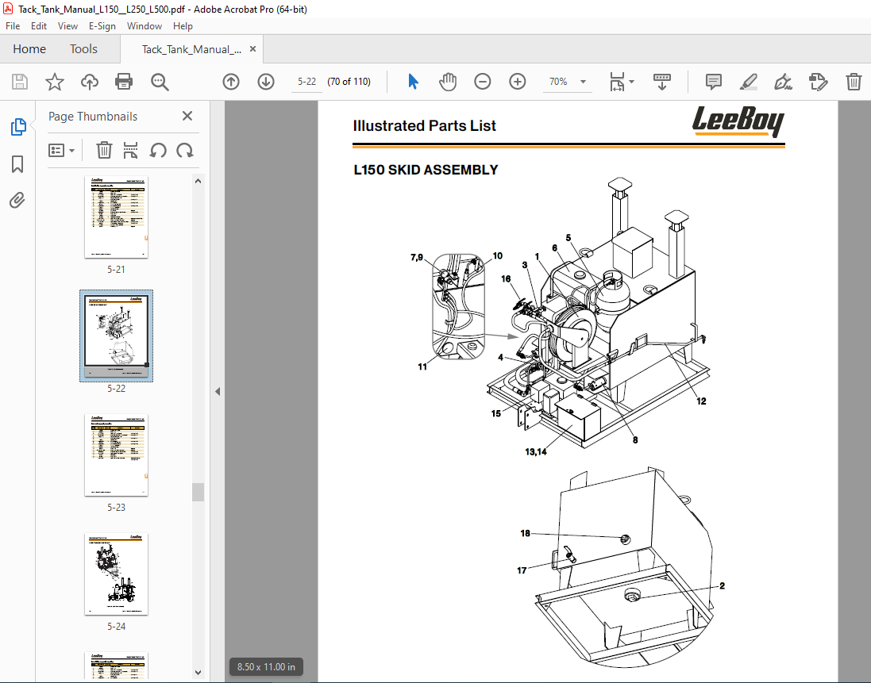The width and height of the screenshot is (871, 683).
Task: Click the Save file icon
Action: coord(20,82)
